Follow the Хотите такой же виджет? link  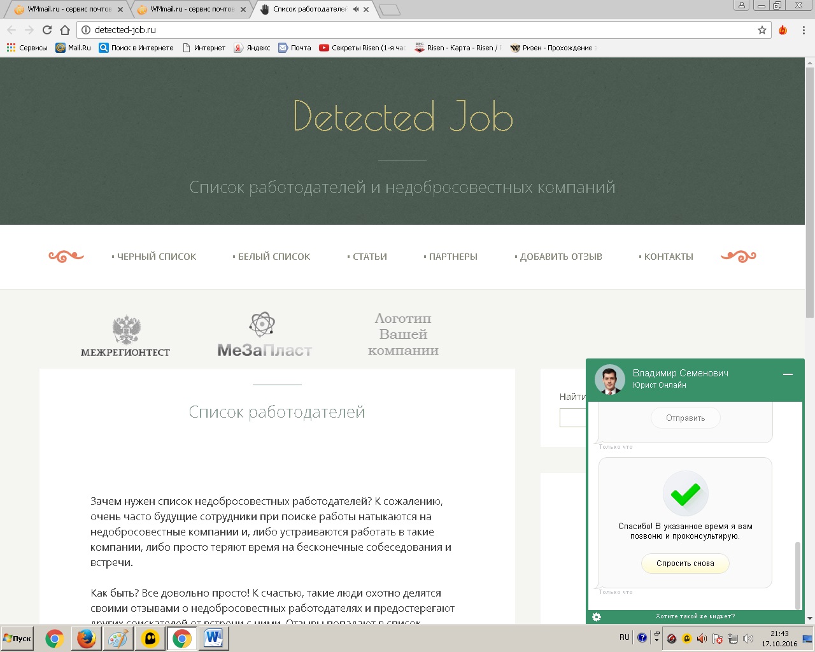click(x=695, y=616)
